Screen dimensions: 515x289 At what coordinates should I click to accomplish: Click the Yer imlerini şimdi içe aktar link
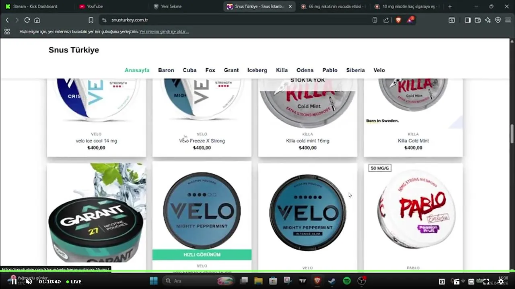[x=164, y=31]
